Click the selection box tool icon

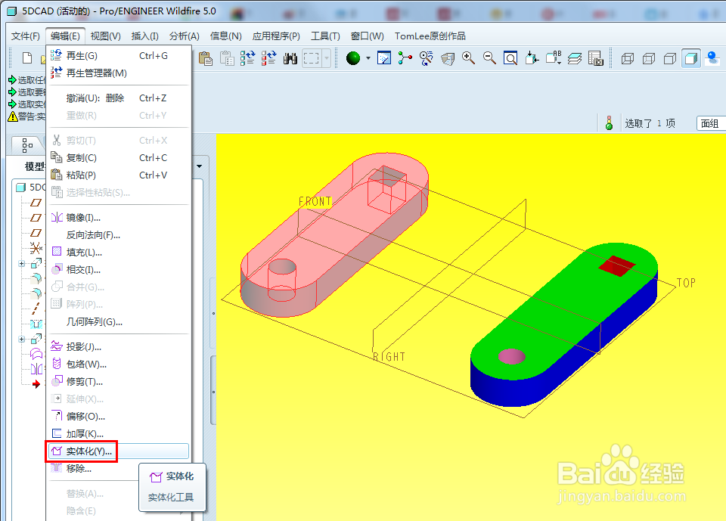click(311, 58)
